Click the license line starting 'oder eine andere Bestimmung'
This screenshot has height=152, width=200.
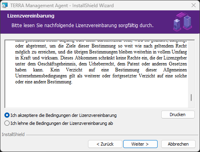click(x=44, y=82)
